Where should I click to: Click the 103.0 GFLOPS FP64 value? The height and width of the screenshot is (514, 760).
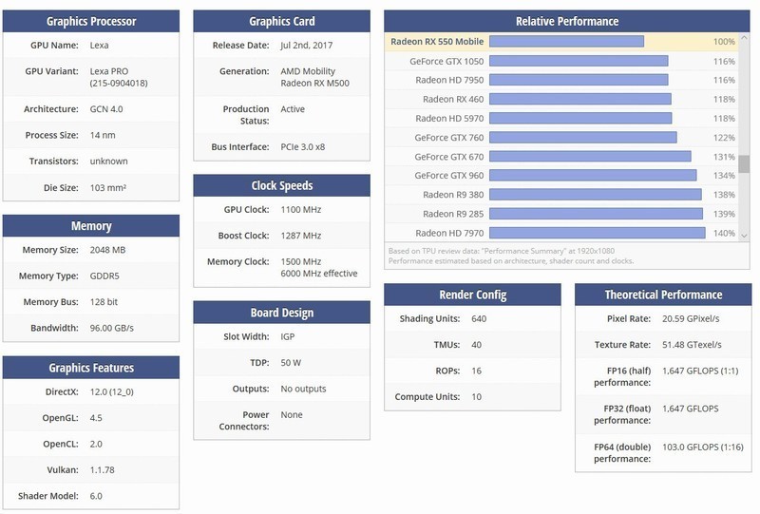(703, 447)
